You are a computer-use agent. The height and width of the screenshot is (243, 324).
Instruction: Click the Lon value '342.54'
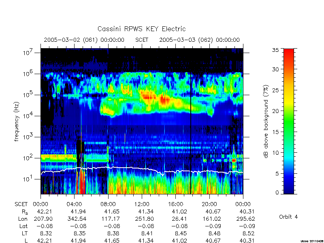(77, 219)
